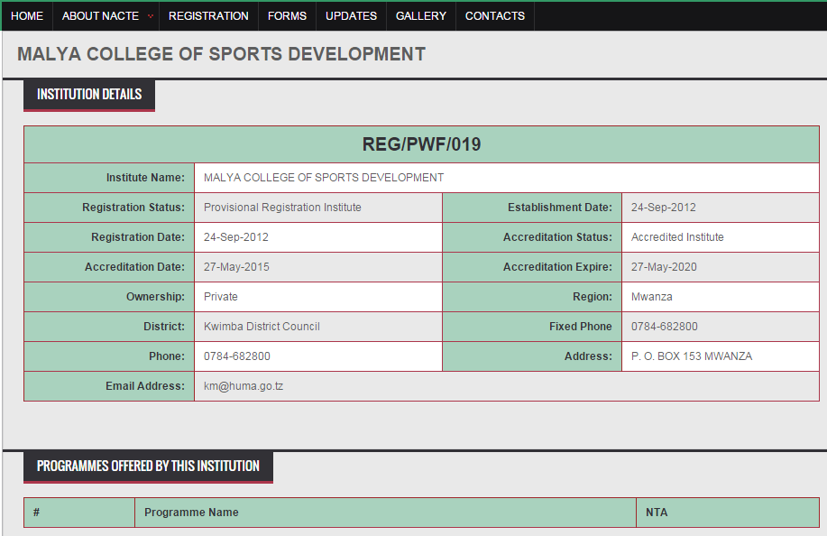827x536 pixels.
Task: Click the Institute Name label
Action: pyautogui.click(x=145, y=178)
